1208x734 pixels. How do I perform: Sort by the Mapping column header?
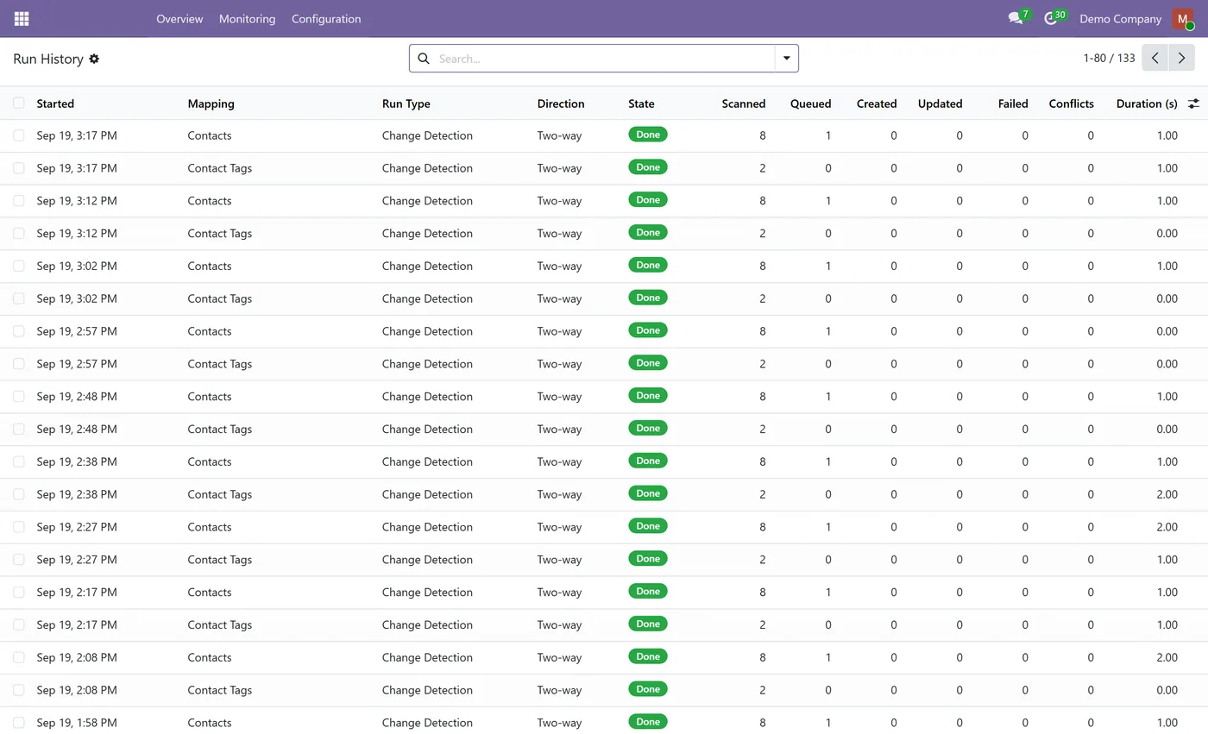click(211, 104)
